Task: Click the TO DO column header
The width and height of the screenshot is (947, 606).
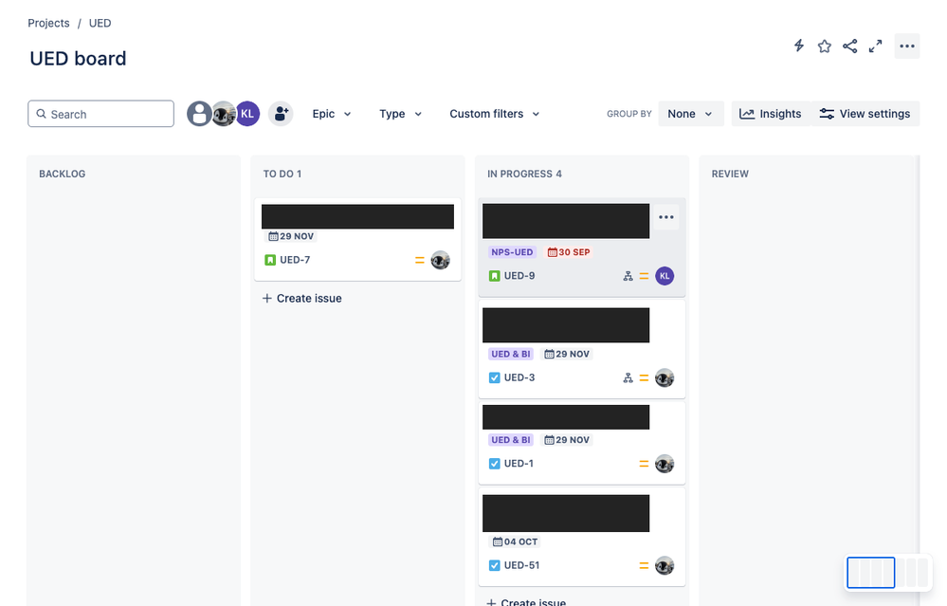Action: tap(282, 174)
